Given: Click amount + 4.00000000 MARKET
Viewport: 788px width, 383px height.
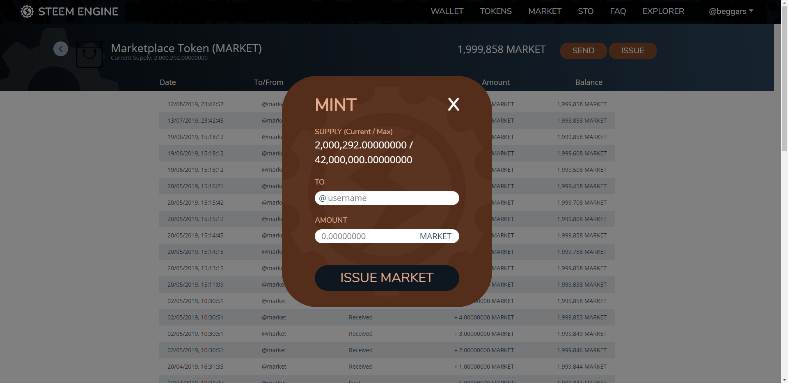Looking at the screenshot, I should [x=484, y=317].
